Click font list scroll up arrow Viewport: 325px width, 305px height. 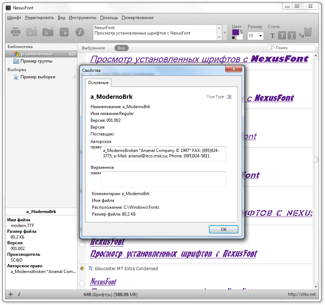(316, 55)
